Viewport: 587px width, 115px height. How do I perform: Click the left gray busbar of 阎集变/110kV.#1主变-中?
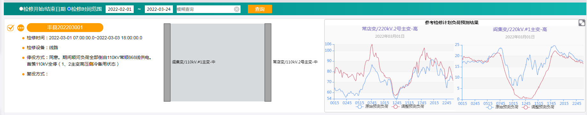coord(167,62)
